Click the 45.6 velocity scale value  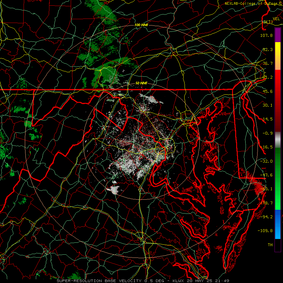pyautogui.click(x=268, y=91)
